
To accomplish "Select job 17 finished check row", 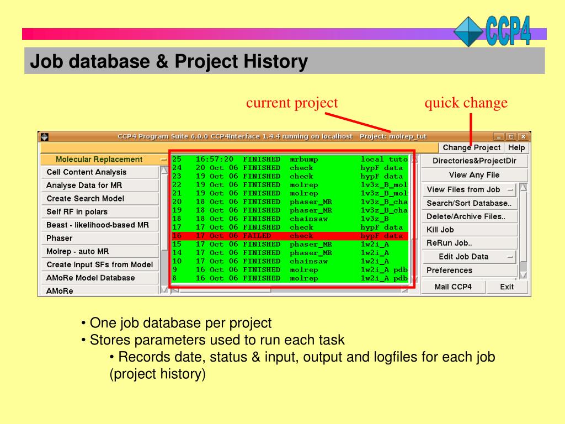I will coord(290,227).
